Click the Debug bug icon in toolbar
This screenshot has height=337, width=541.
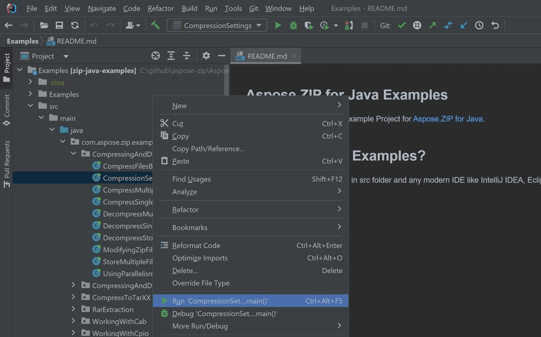click(293, 25)
